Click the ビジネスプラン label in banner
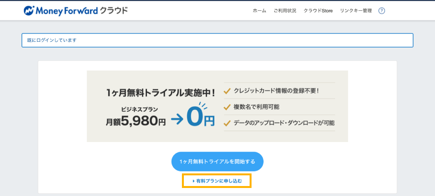The height and width of the screenshot is (196, 435). 140,109
